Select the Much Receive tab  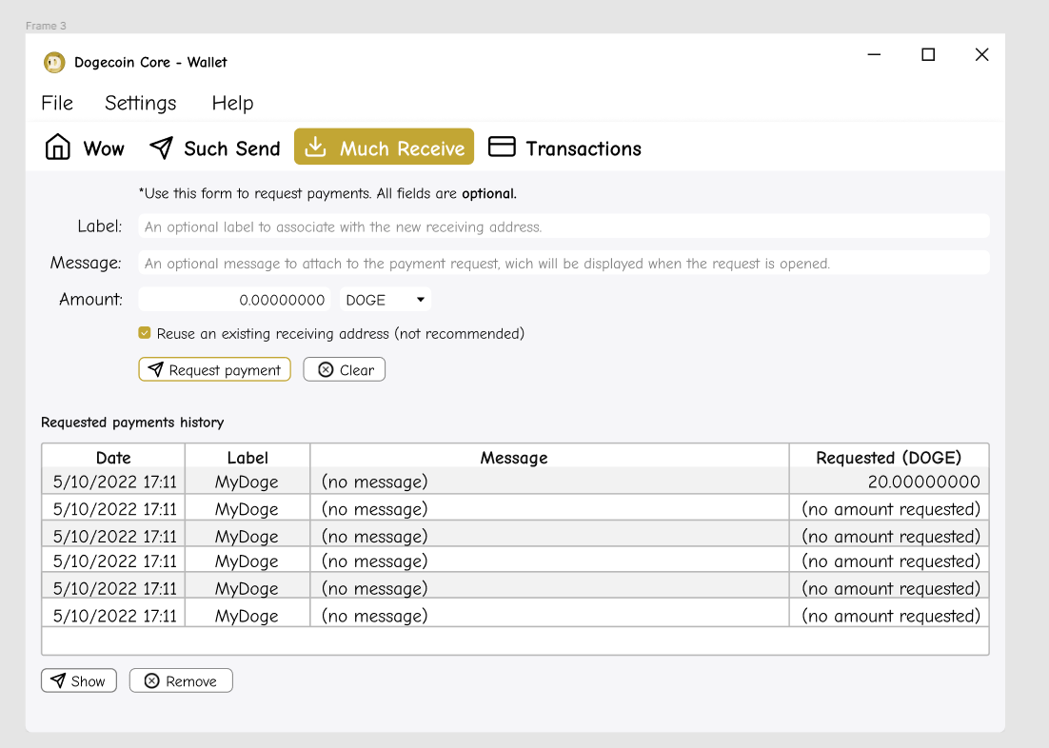384,147
